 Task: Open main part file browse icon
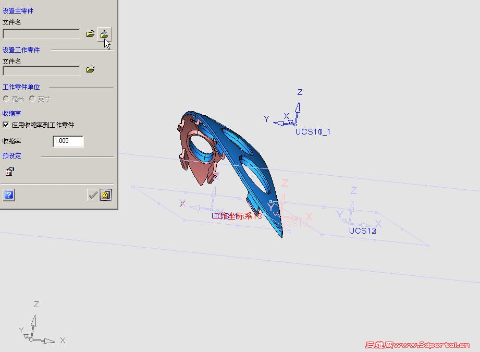pos(90,34)
